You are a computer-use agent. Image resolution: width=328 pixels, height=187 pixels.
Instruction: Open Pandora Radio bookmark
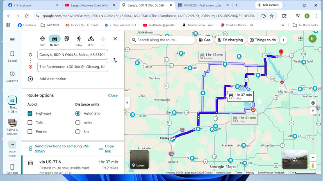pyautogui.click(x=238, y=25)
